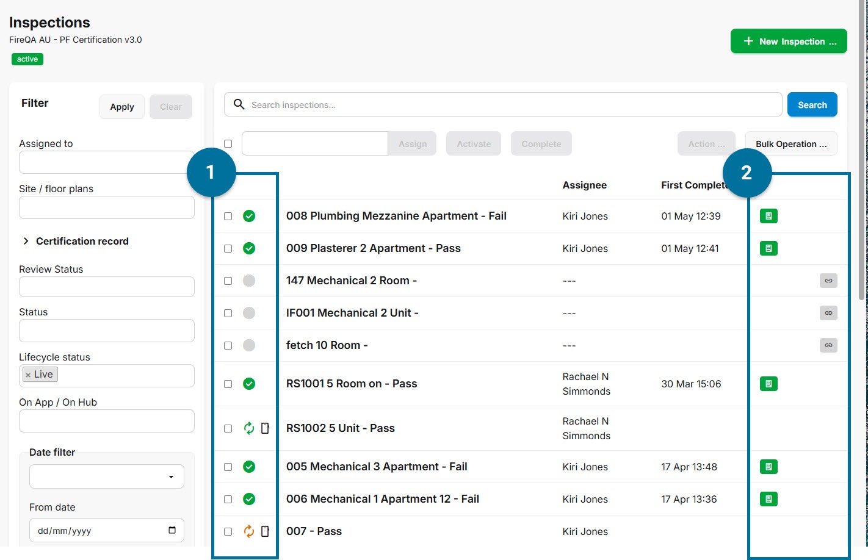Click the New Inspection button
868x560 pixels.
(x=789, y=41)
